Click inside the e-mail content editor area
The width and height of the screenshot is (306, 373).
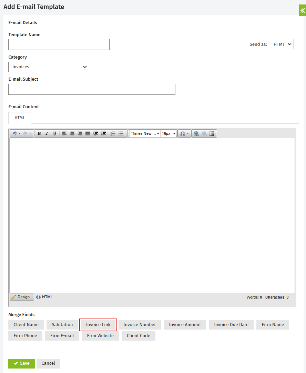pyautogui.click(x=152, y=215)
